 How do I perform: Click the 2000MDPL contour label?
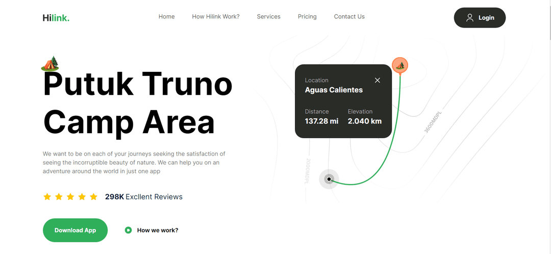click(x=308, y=171)
